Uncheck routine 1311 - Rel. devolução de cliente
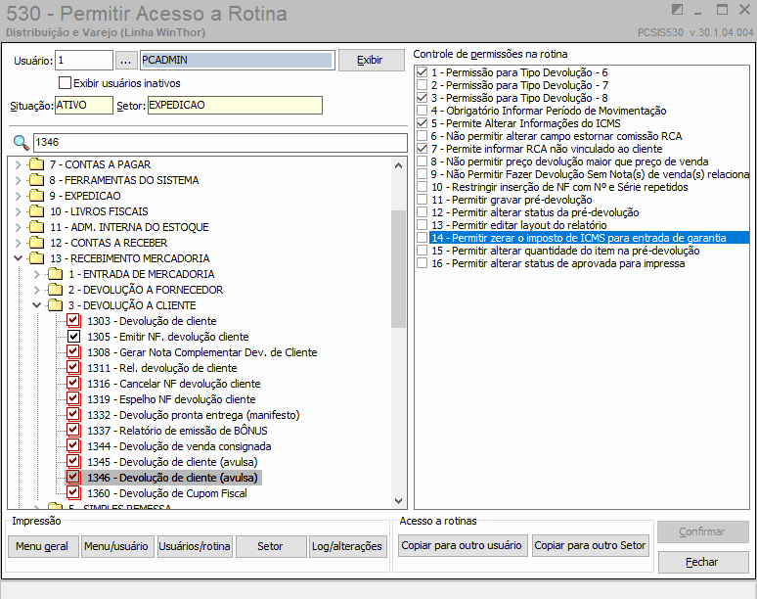Screen dimensions: 757x599 (73, 368)
